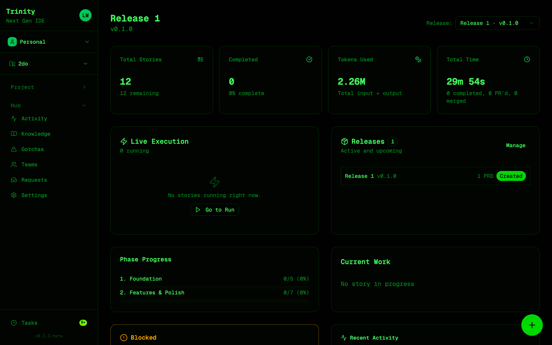Viewport: 552px width, 345px height.
Task: Click the Total Stories list icon
Action: [x=200, y=60]
